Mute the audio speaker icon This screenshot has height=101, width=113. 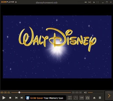[x=85, y=93]
